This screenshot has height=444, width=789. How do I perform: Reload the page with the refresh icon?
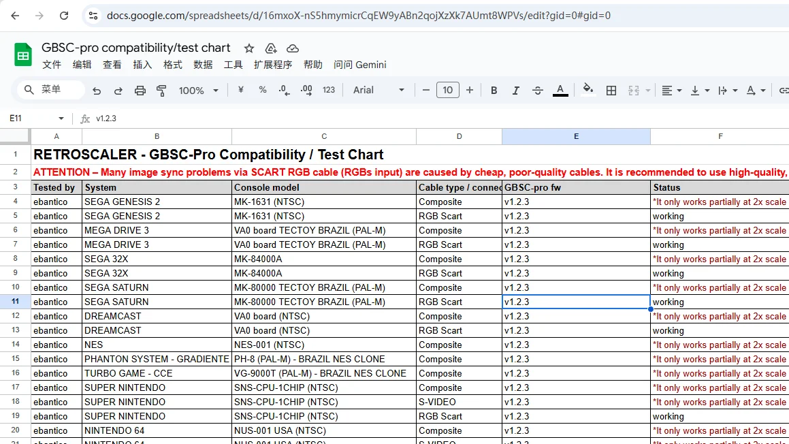[x=64, y=16]
